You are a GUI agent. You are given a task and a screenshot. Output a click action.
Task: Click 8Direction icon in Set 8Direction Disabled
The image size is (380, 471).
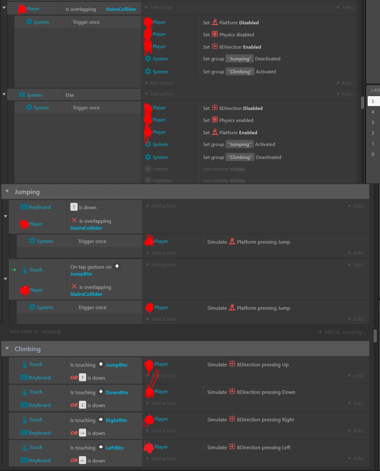pos(215,108)
